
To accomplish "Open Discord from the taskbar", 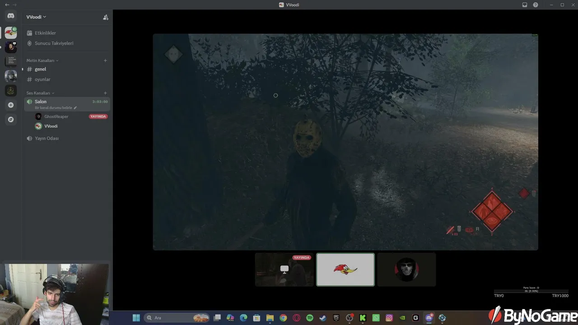I will (429, 318).
